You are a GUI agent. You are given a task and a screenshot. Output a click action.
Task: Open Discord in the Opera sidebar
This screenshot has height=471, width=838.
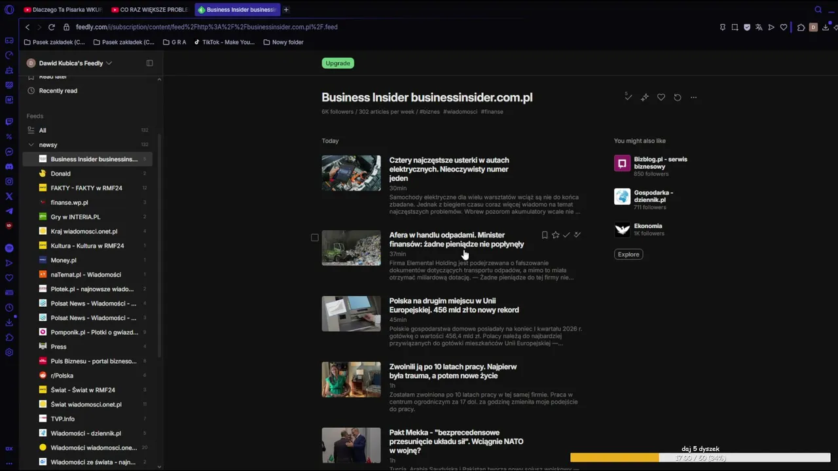point(9,167)
